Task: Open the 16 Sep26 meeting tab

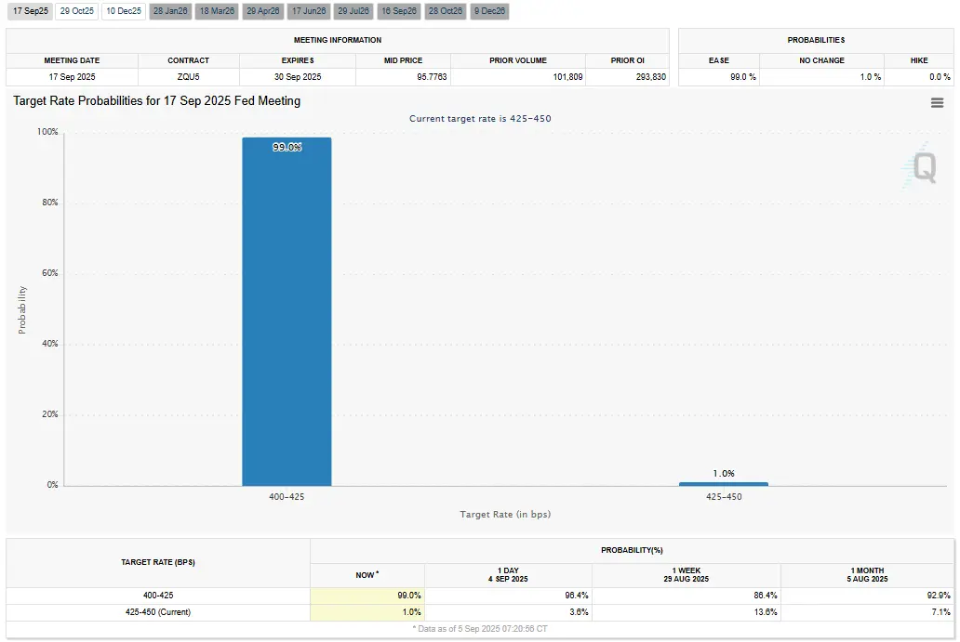Action: click(399, 11)
